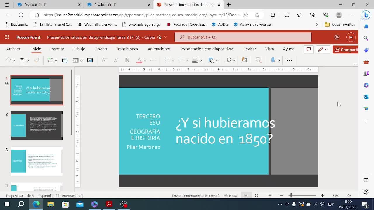This screenshot has height=210, width=374.
Task: Click the Dictate microphone icon
Action: (273, 60)
